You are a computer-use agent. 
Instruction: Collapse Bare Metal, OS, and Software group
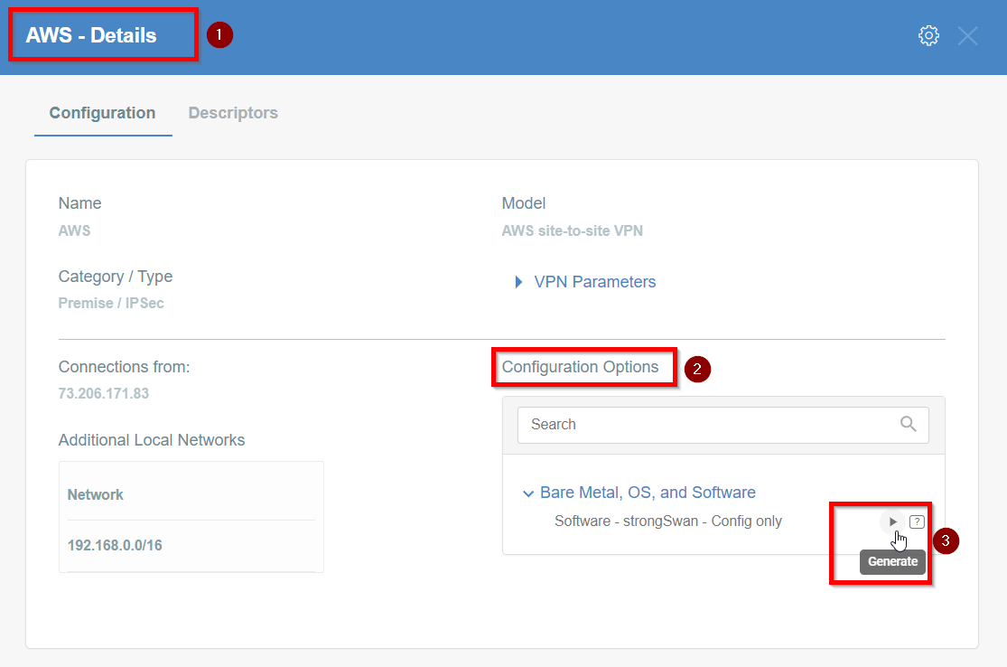point(639,493)
